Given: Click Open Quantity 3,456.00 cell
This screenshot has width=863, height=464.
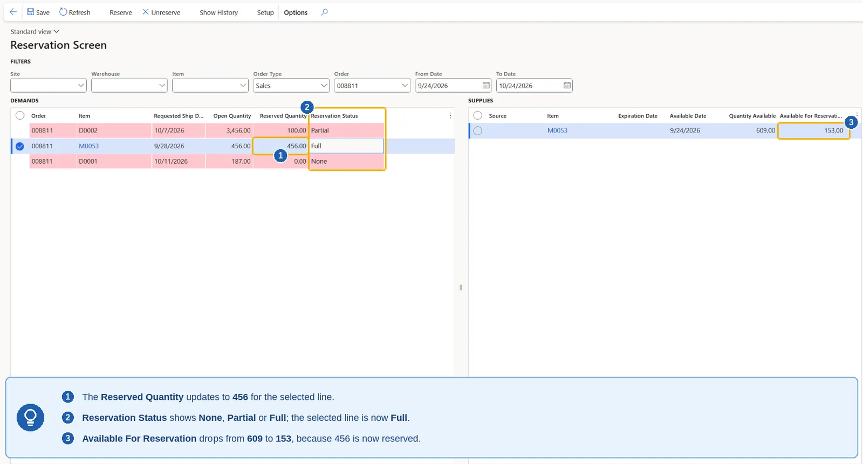Looking at the screenshot, I should click(x=229, y=130).
